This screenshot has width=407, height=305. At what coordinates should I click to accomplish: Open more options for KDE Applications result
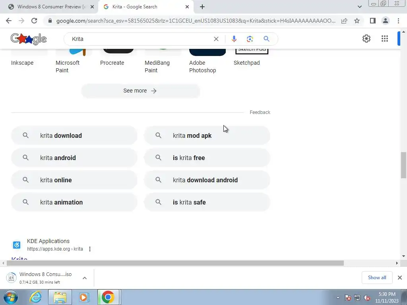(90, 249)
